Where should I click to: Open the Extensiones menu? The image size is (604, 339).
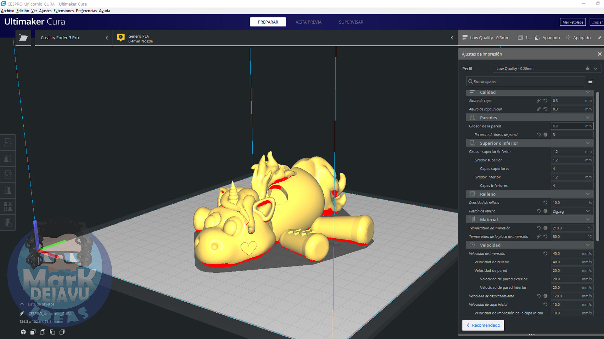[x=64, y=11]
